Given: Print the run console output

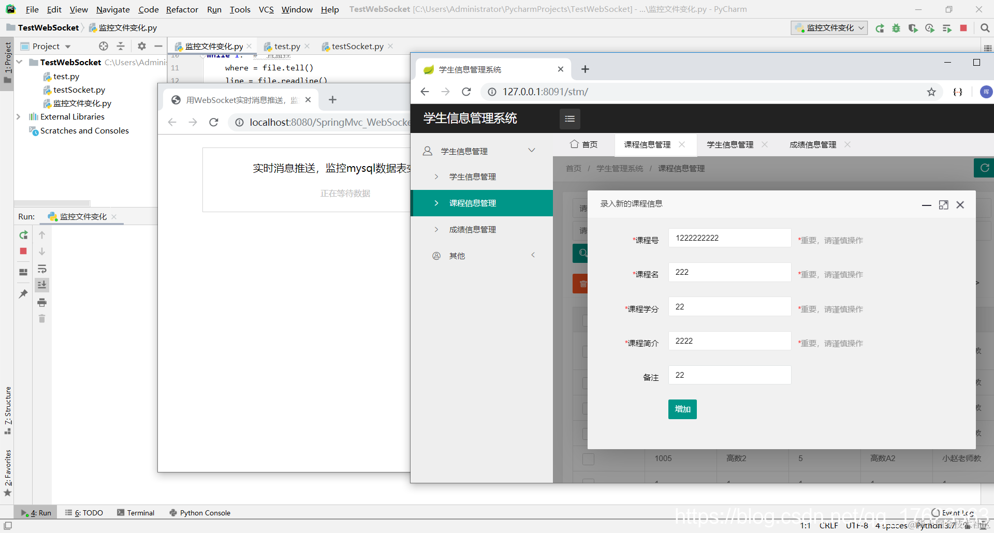Looking at the screenshot, I should tap(42, 303).
